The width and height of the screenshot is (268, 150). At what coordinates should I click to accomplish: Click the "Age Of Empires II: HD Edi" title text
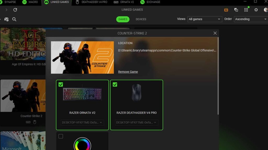tap(29, 64)
